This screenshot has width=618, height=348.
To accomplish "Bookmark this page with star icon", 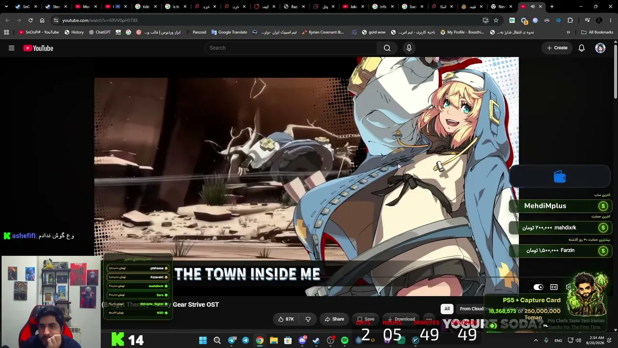I will click(496, 20).
